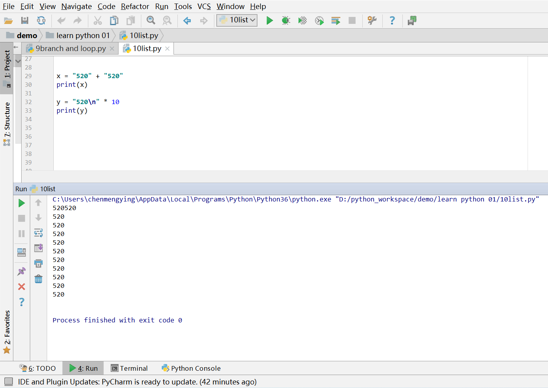This screenshot has height=388, width=548.
Task: Open Replace with the second magnifier icon
Action: tap(167, 20)
